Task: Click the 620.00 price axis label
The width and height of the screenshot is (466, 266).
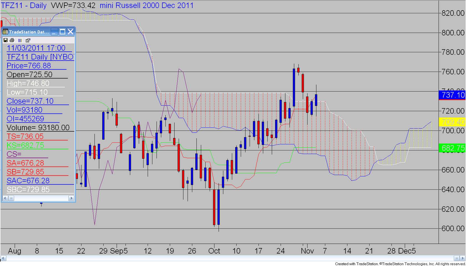Action: (x=453, y=209)
